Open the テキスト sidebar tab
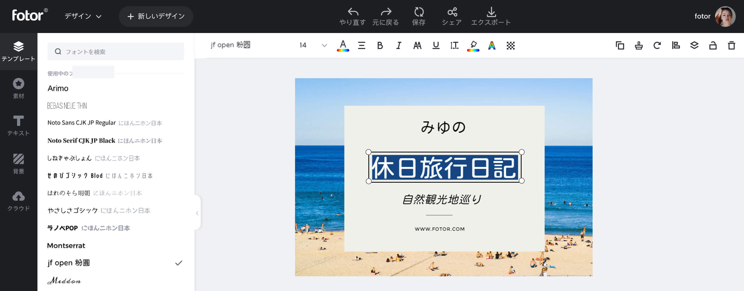This screenshot has width=744, height=291. [x=19, y=125]
